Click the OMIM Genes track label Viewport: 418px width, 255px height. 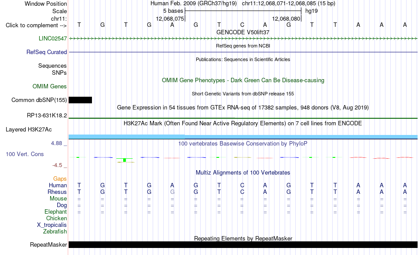tap(49, 86)
